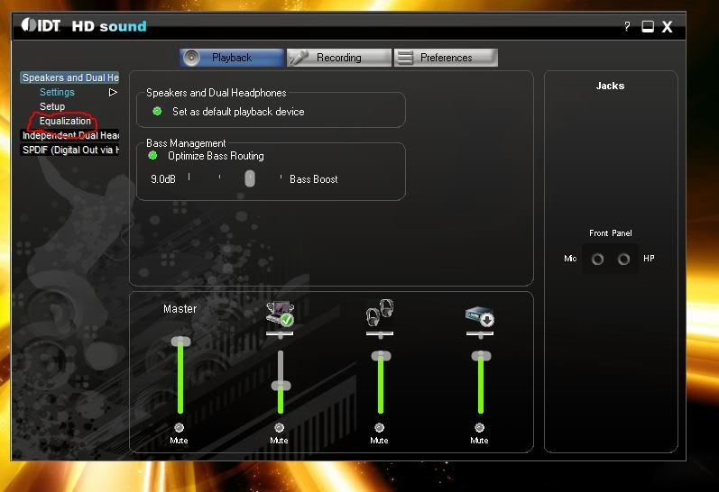Click the Front Panel HP jack

click(623, 260)
